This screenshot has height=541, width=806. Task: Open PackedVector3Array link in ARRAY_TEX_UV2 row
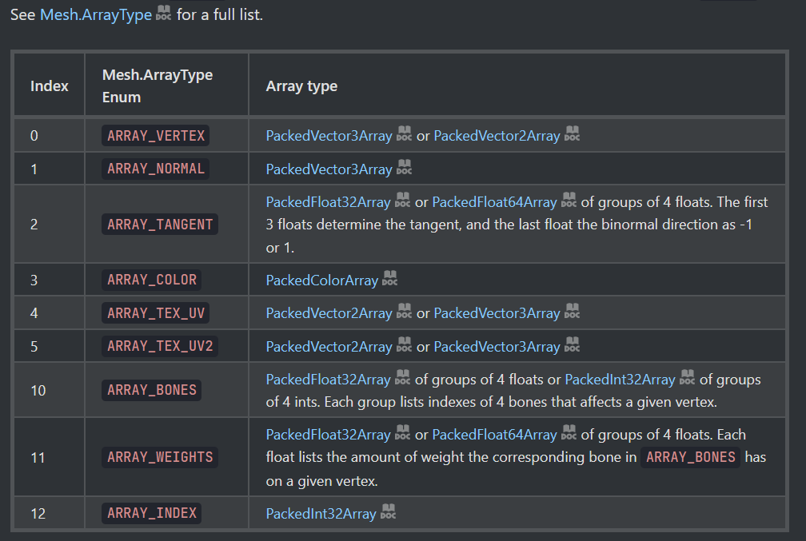pos(497,347)
